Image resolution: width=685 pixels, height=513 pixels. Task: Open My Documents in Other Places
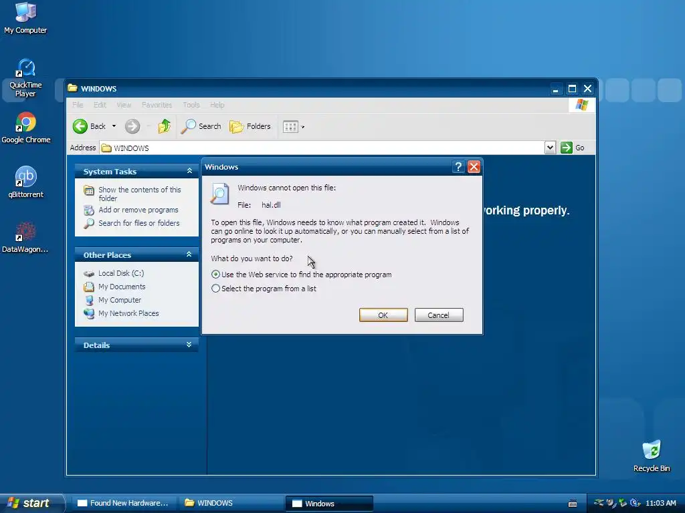pos(122,287)
